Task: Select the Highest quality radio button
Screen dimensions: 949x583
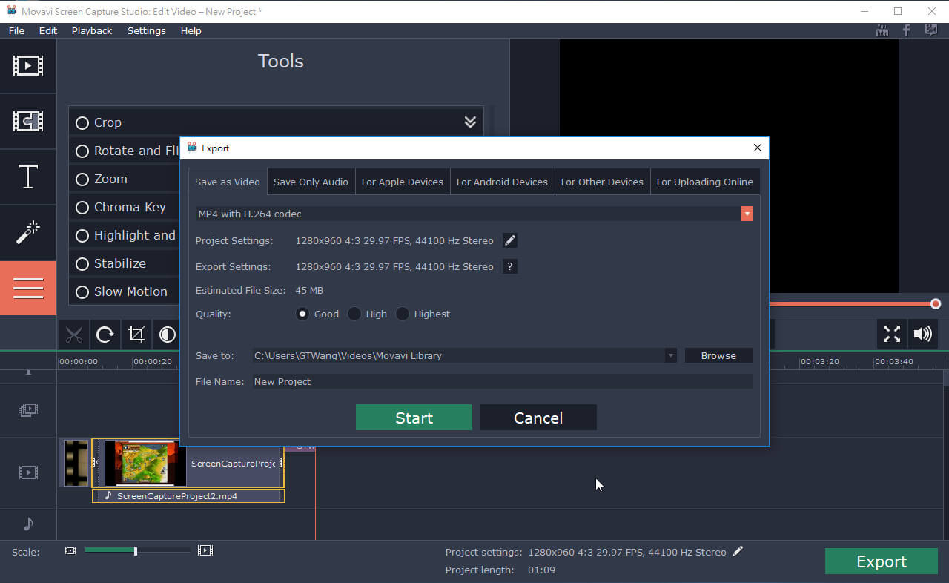Action: (x=403, y=314)
